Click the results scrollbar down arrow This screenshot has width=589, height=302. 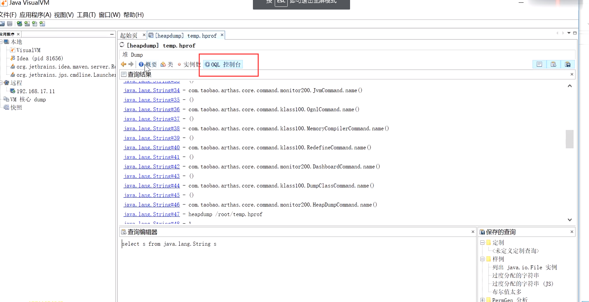point(570,220)
